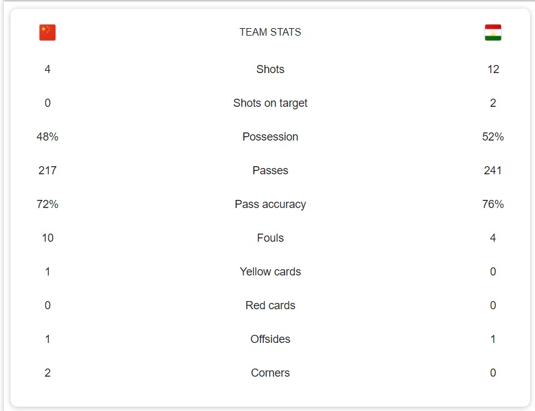Select the Offsides stat label
Viewport: 535px width, 411px height.
(270, 339)
